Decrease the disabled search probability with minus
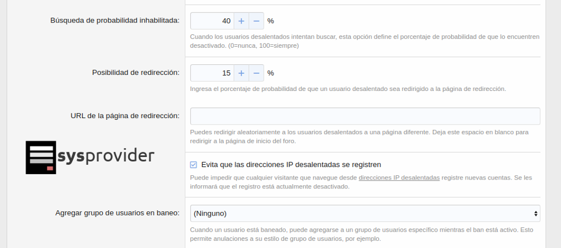Viewport: 561px width, 248px height. click(x=256, y=21)
